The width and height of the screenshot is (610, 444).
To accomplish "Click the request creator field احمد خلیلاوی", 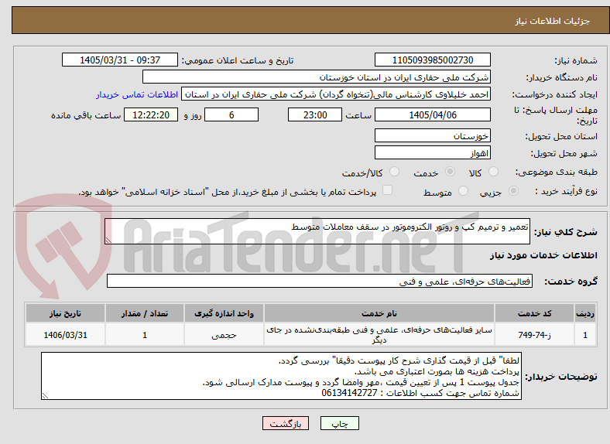I will (x=336, y=94).
